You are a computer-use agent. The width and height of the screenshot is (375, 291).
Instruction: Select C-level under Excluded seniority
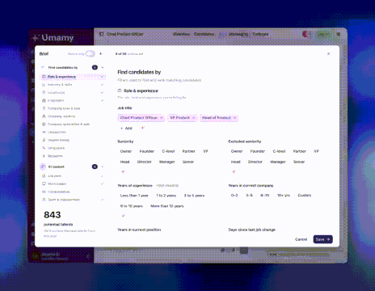tap(279, 151)
